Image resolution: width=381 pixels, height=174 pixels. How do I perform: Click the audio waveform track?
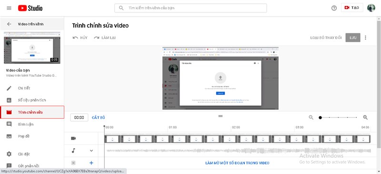239,151
